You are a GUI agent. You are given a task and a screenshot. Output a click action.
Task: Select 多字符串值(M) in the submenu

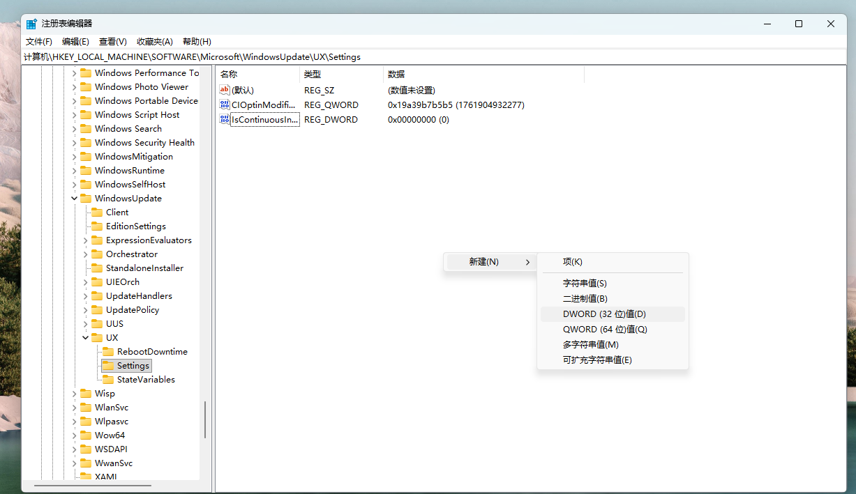pos(613,345)
